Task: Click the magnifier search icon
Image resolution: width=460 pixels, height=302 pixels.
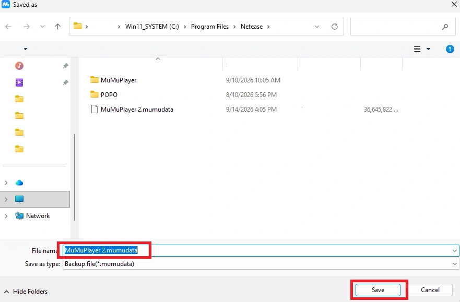Action: point(445,27)
